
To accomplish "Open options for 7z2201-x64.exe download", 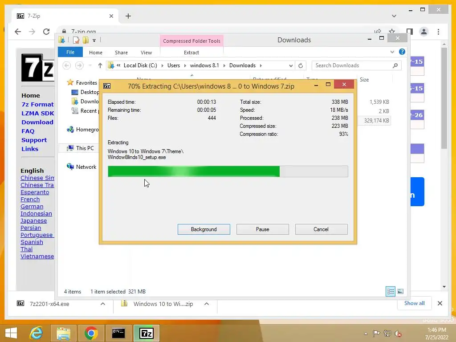I will tap(103, 304).
